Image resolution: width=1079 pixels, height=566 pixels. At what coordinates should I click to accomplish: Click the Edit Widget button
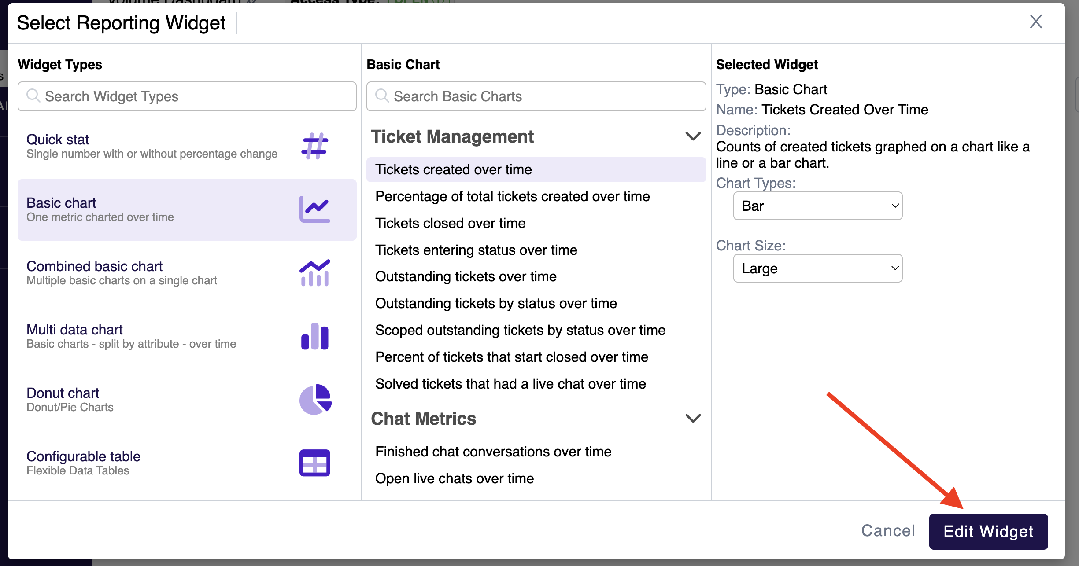(x=988, y=532)
